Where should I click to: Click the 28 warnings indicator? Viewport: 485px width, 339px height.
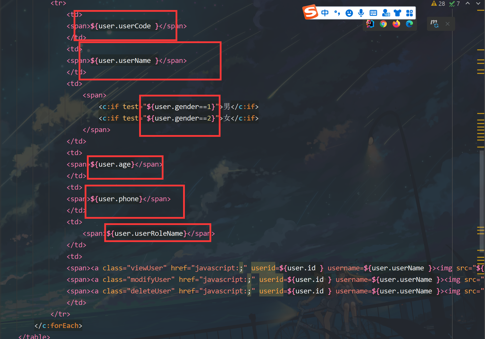click(x=438, y=4)
